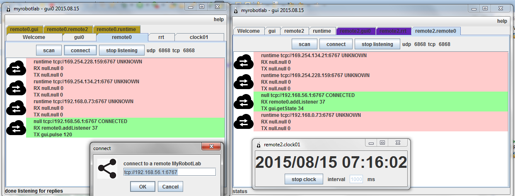The image size is (515, 196).
Task: Click cloud icon beside 169.254.228.159 in gui0 window
Action: [x=16, y=68]
